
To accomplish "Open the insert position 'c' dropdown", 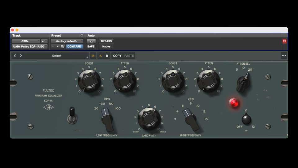I will click(x=44, y=41).
